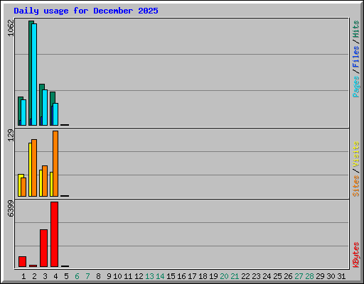Click the day 4 axis label
The image size is (364, 284).
[x=55, y=276]
